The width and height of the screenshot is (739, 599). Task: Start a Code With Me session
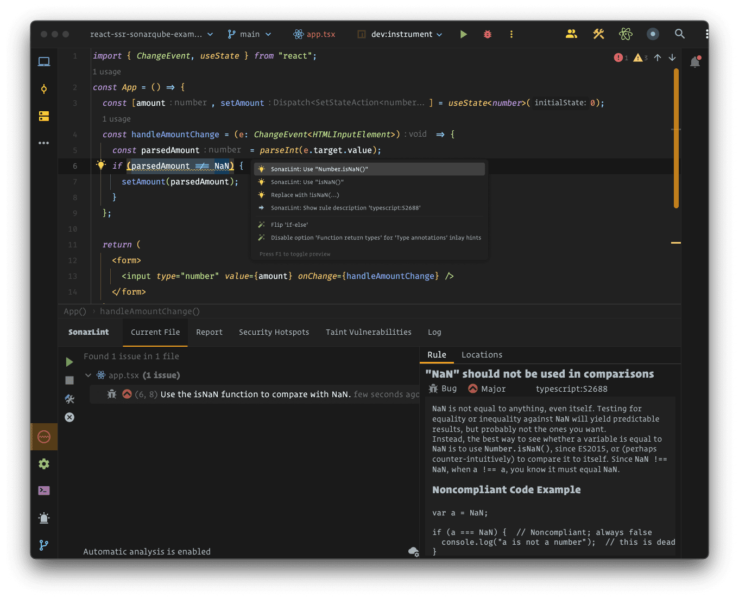pyautogui.click(x=571, y=34)
